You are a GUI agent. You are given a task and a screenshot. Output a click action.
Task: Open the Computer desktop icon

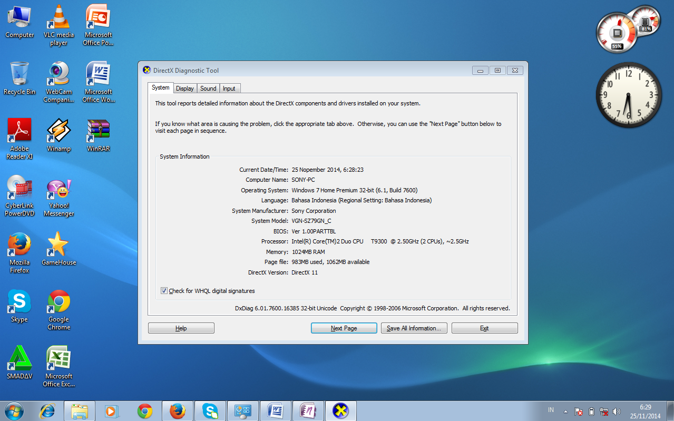(19, 22)
